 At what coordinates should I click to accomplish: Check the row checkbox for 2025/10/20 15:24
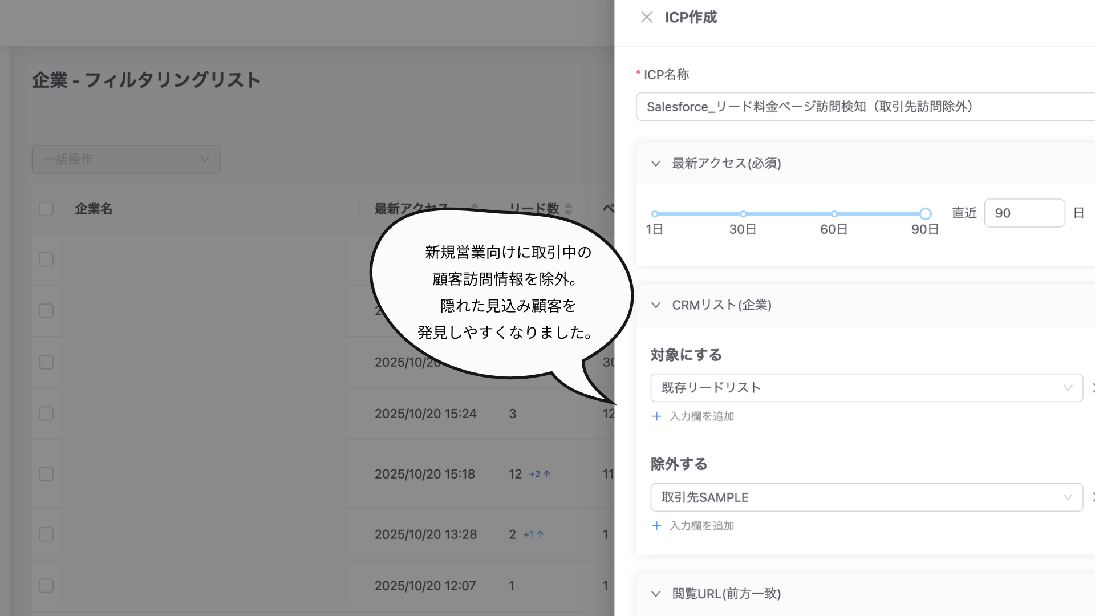coord(46,414)
